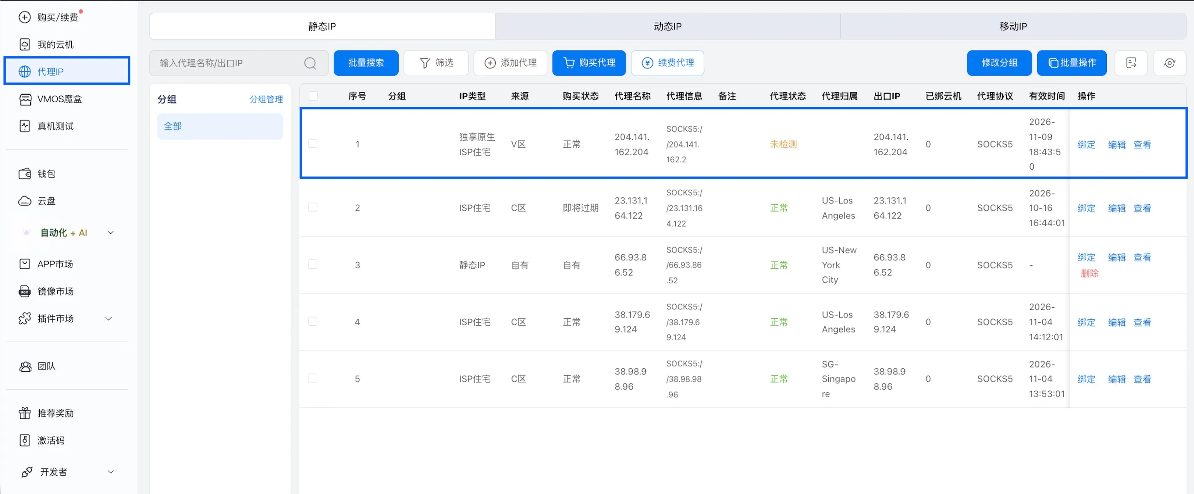Screen dimensions: 1194x494
Task: Open the 镜像市场 icon
Action: [24, 291]
